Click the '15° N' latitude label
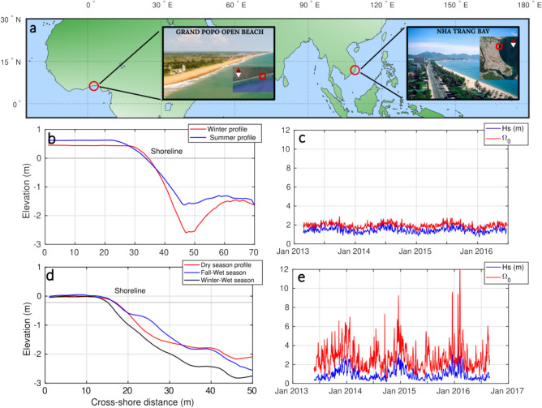Image resolution: width=542 pixels, height=408 pixels. point(11,62)
